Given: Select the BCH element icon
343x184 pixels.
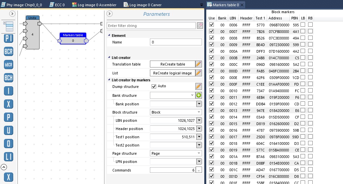Looking at the screenshot, I should click(x=9, y=78).
